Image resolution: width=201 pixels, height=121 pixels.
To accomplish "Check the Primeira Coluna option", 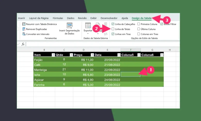I will pos(139,24).
